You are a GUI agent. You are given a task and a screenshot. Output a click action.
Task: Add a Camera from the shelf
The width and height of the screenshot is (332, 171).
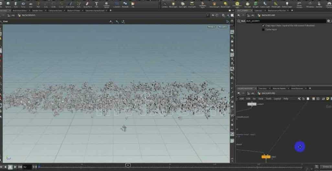[164, 4]
